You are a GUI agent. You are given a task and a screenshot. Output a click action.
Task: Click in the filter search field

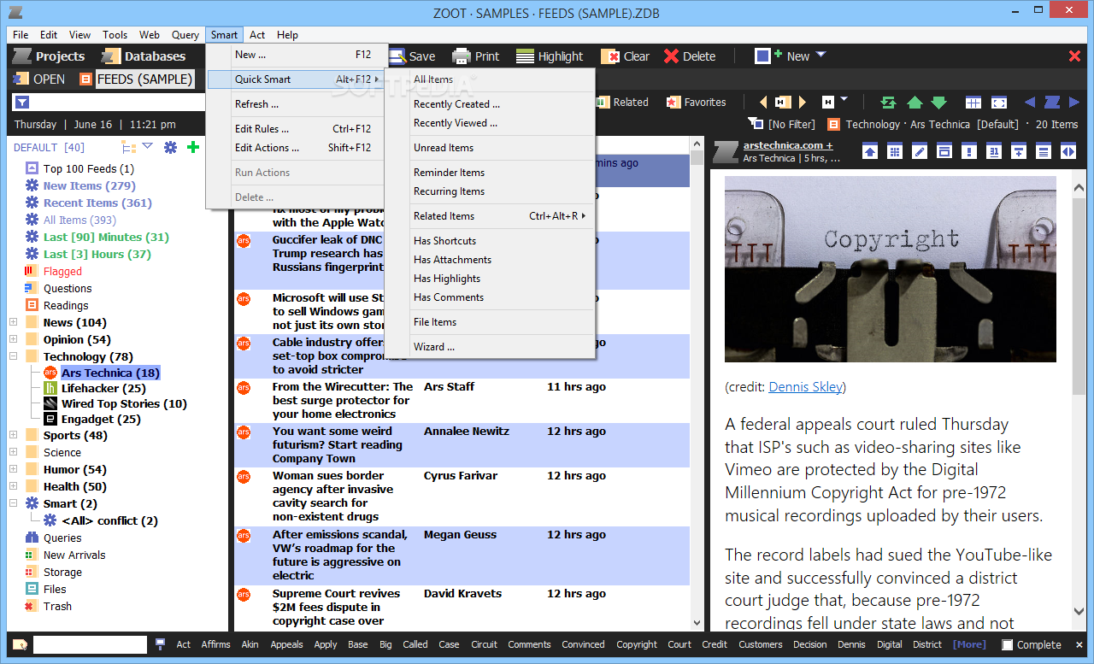pos(119,103)
